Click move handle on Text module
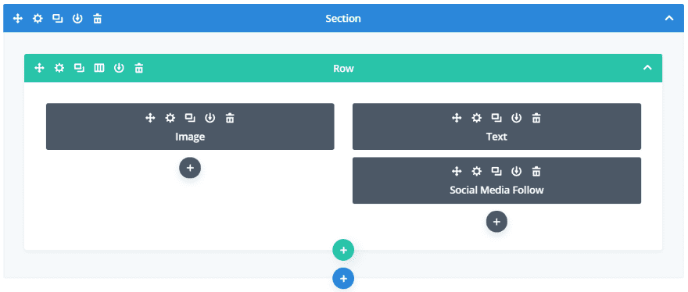 pyautogui.click(x=457, y=117)
